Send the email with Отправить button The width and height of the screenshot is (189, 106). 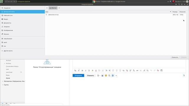point(78,76)
